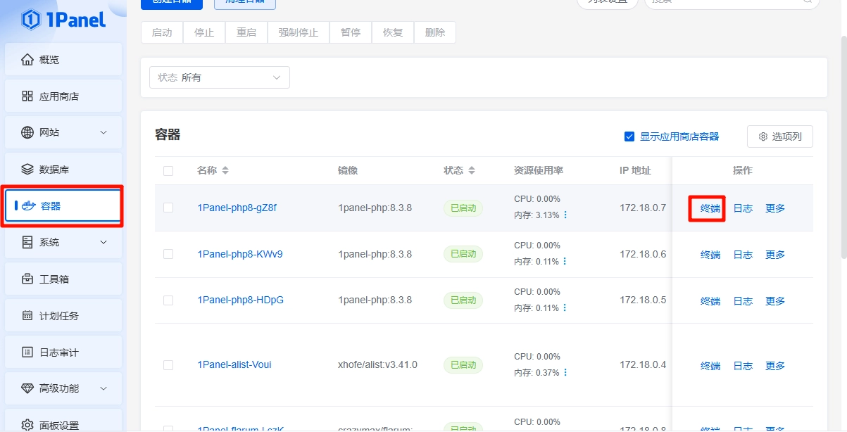Select checkbox for 1Panel-php8-KWv9 row
This screenshot has height=432, width=847.
tap(168, 254)
